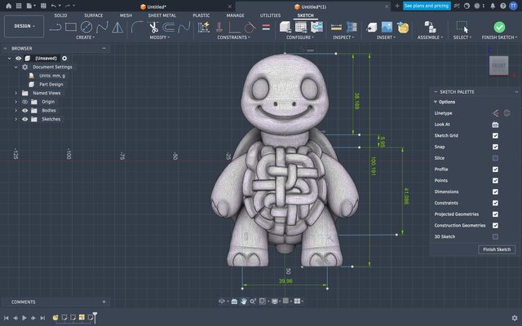
Task: Open the CREATE dropdown menu
Action: point(85,37)
